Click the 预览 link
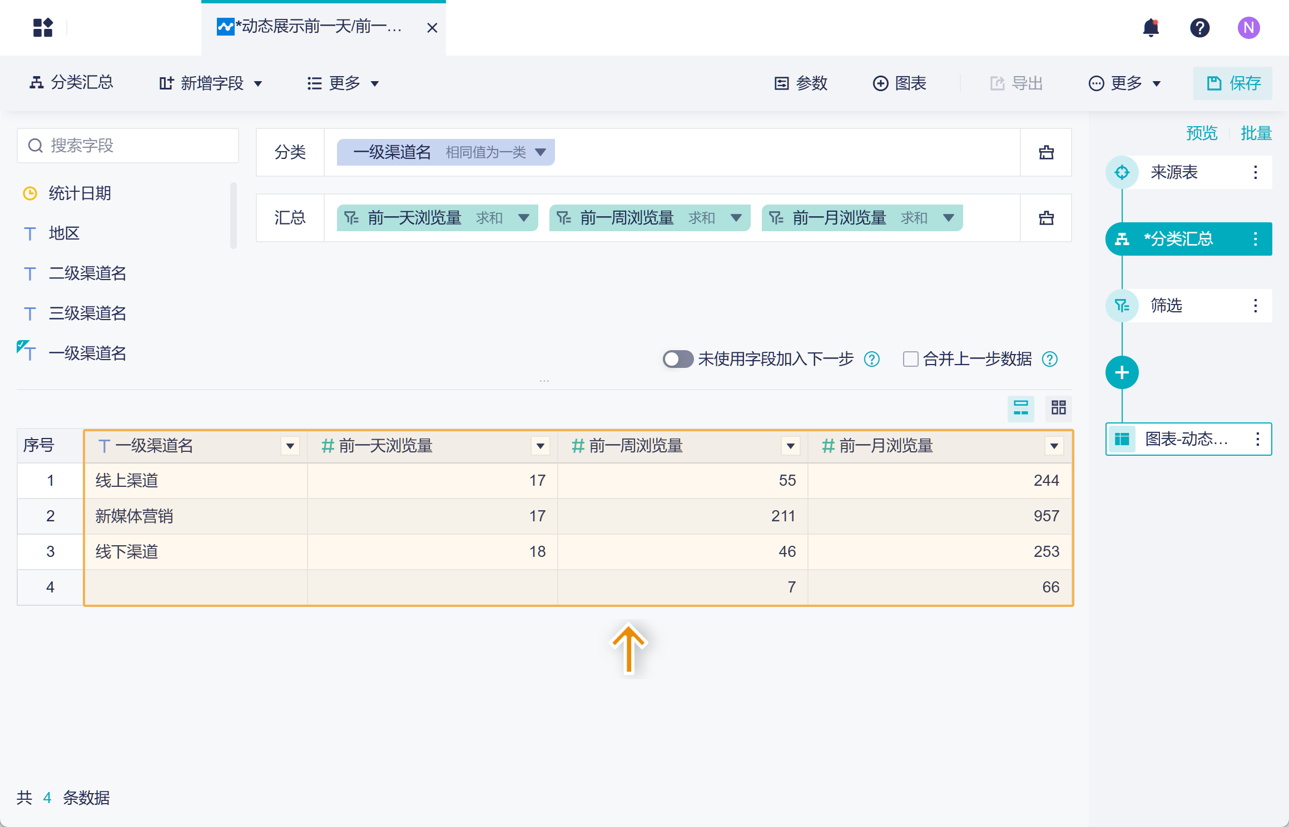The width and height of the screenshot is (1289, 827). coord(1201,133)
